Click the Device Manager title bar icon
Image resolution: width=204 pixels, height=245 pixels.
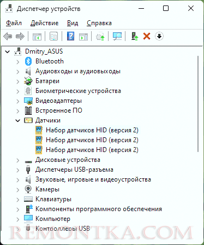pyautogui.click(x=9, y=8)
